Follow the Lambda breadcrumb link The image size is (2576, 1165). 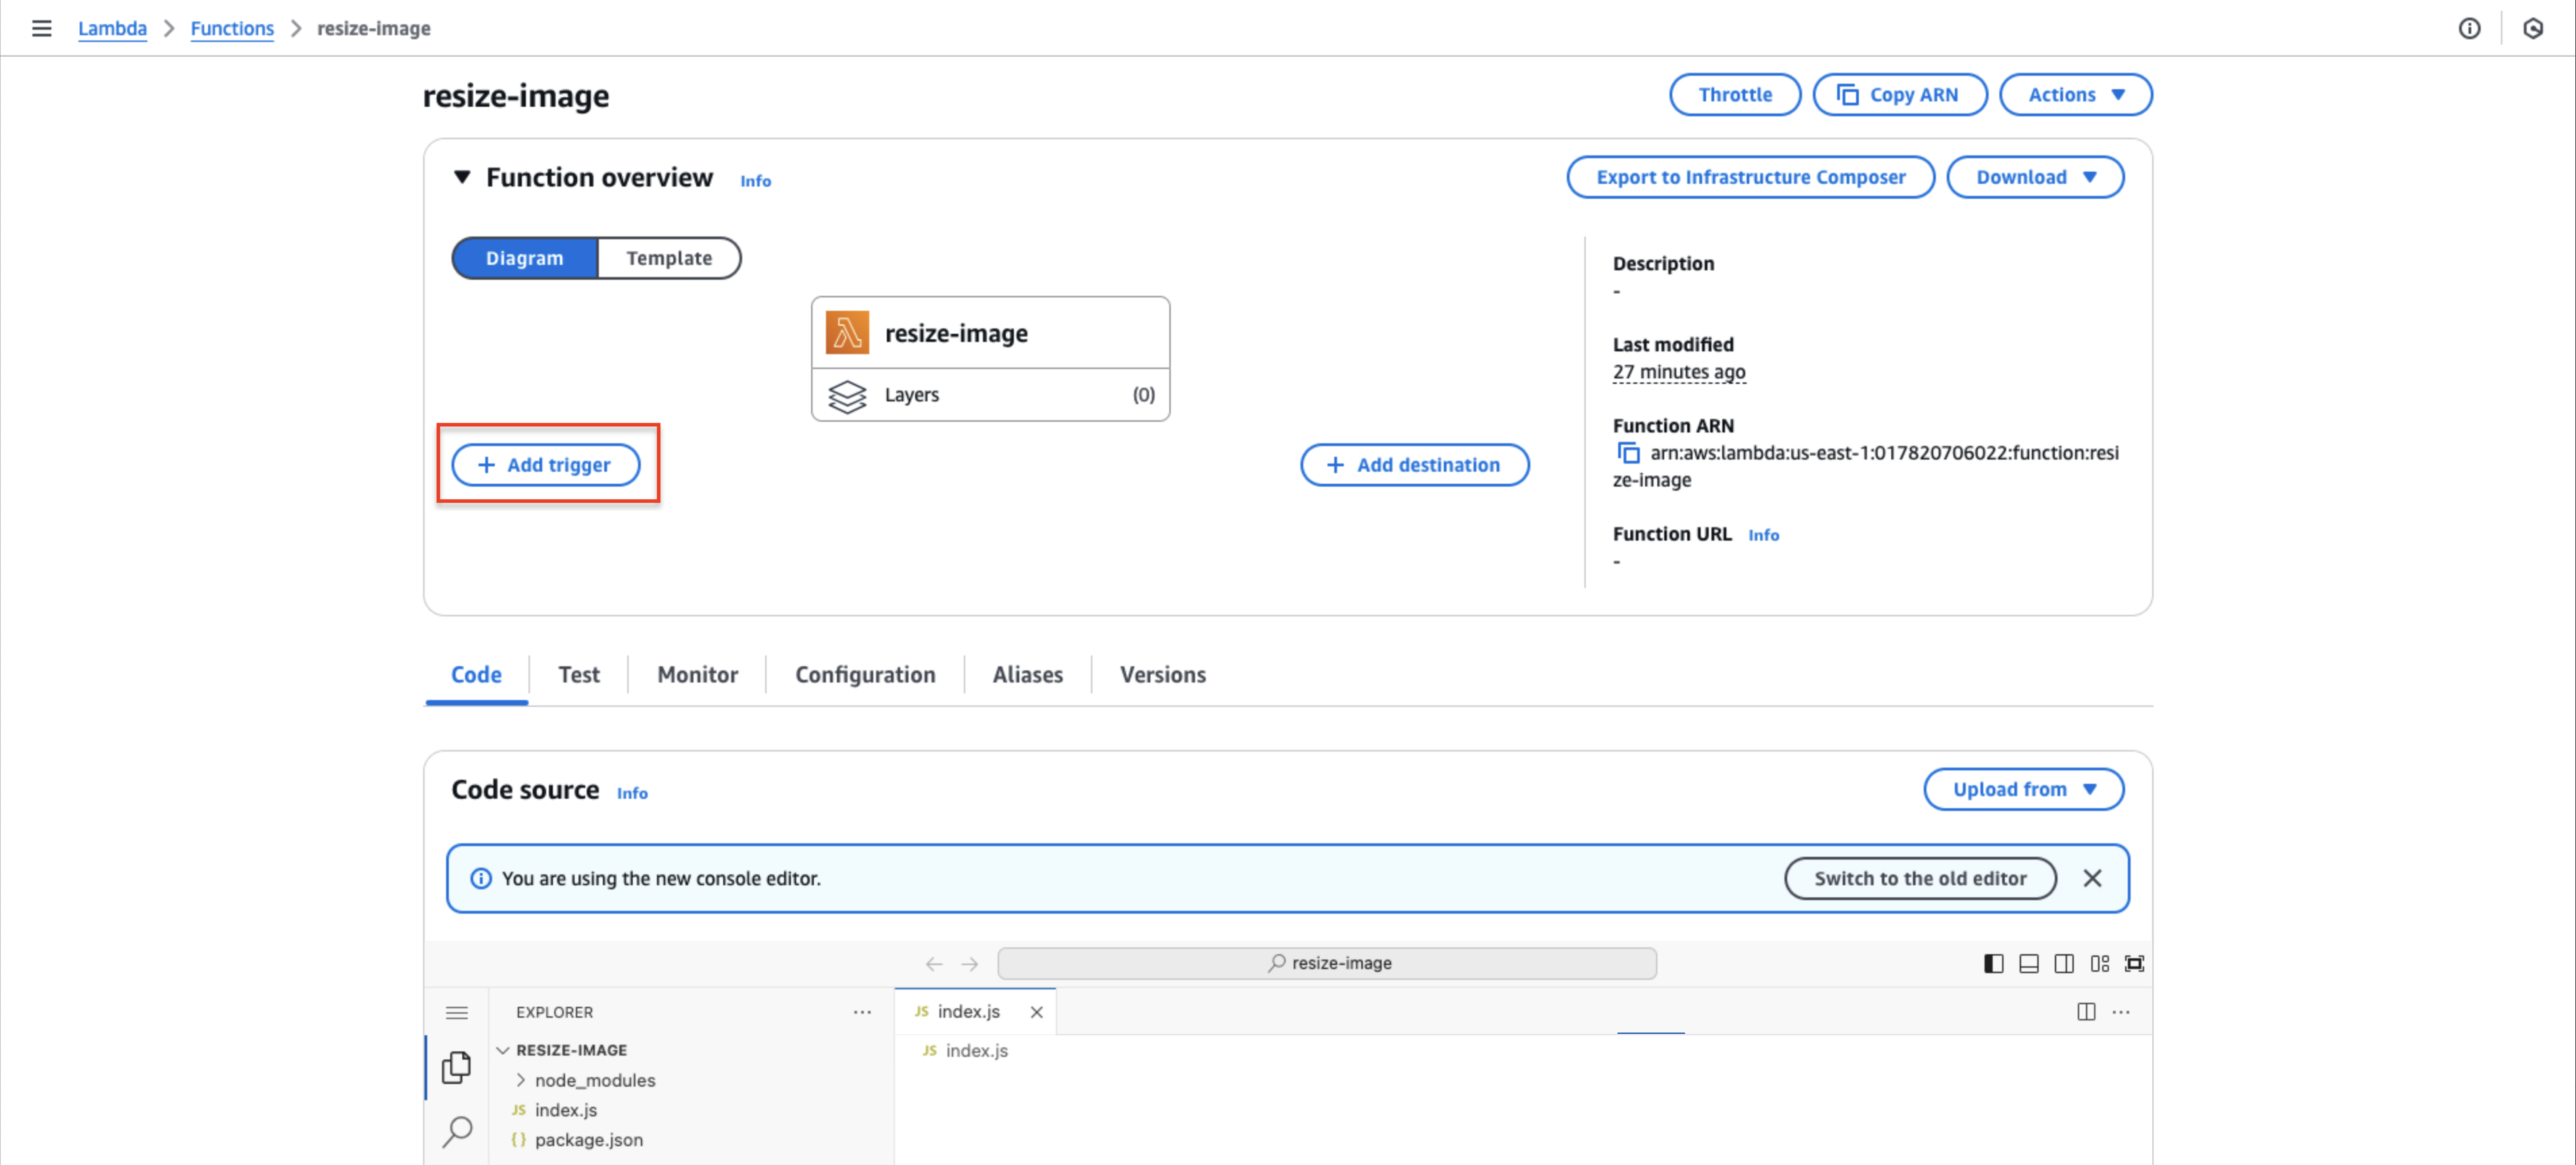[x=112, y=28]
